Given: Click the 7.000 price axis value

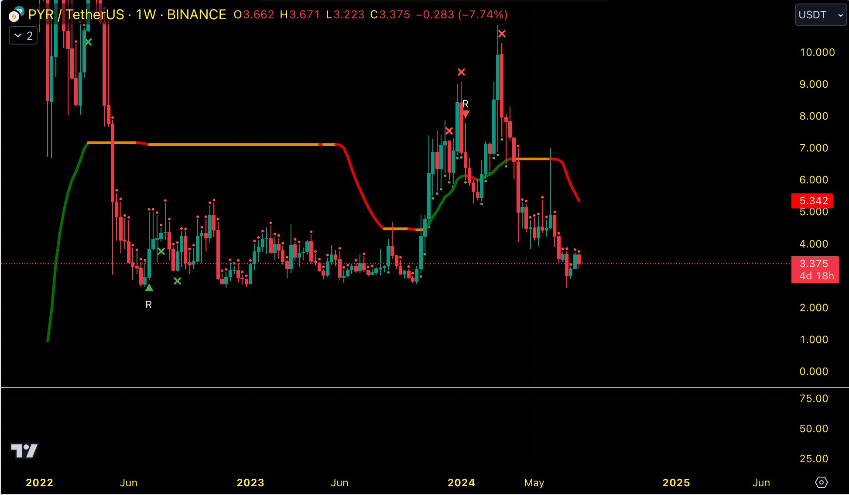Looking at the screenshot, I should (814, 148).
